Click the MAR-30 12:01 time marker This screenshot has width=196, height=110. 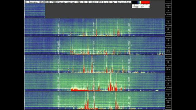(x=93, y=48)
